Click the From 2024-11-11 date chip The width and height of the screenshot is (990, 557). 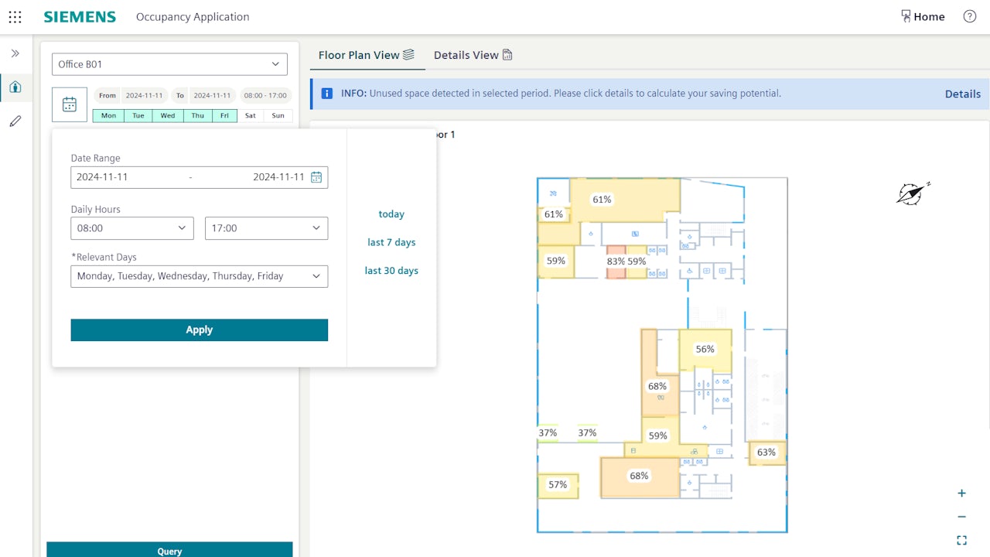[131, 96]
